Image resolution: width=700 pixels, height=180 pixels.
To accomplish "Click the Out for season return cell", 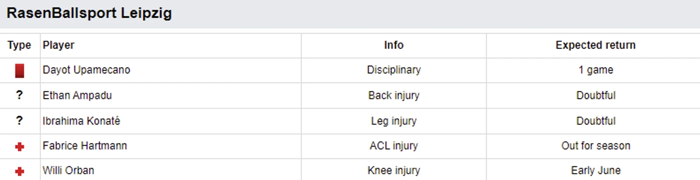I will tap(595, 146).
